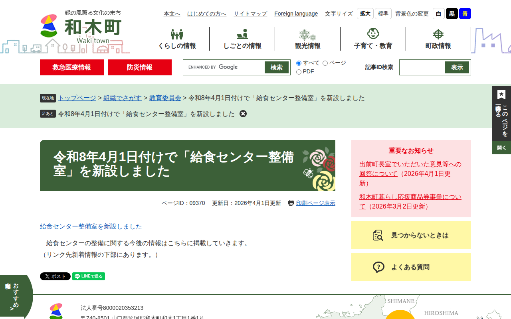Open よくある質問 page
Viewport: 511px width, 319px height.
(x=411, y=267)
